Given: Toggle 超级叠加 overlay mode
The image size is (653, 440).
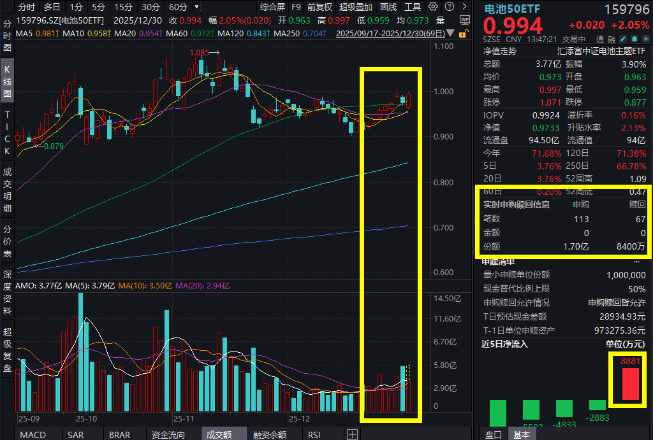Looking at the screenshot, I should tap(355, 8).
